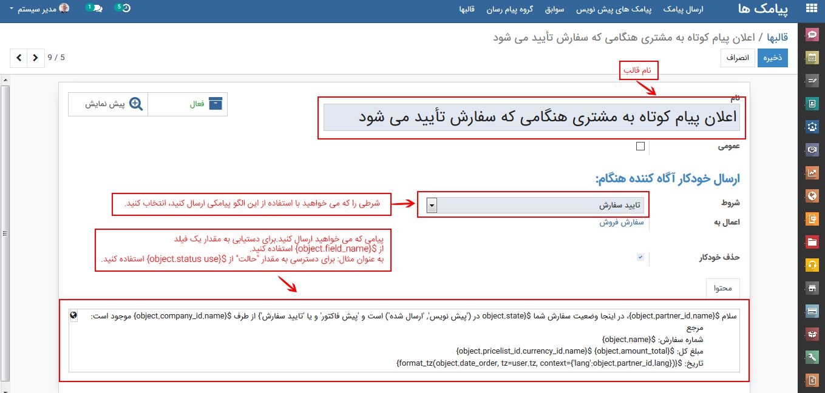Click the قالبها breadcrumb link
The width and height of the screenshot is (825, 393).
[777, 38]
